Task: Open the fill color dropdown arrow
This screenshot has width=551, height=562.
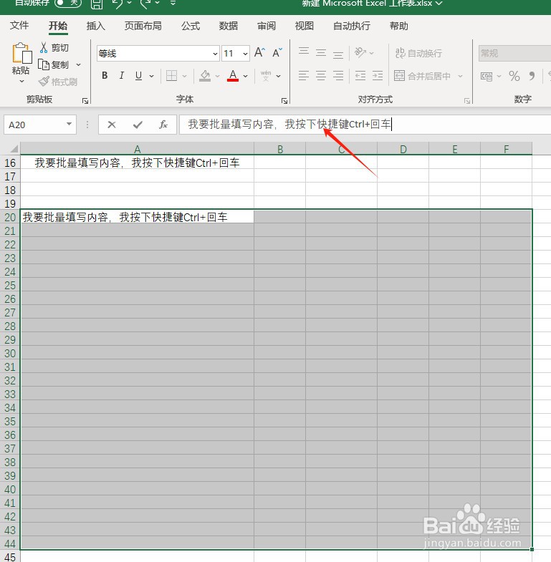Action: pyautogui.click(x=217, y=76)
